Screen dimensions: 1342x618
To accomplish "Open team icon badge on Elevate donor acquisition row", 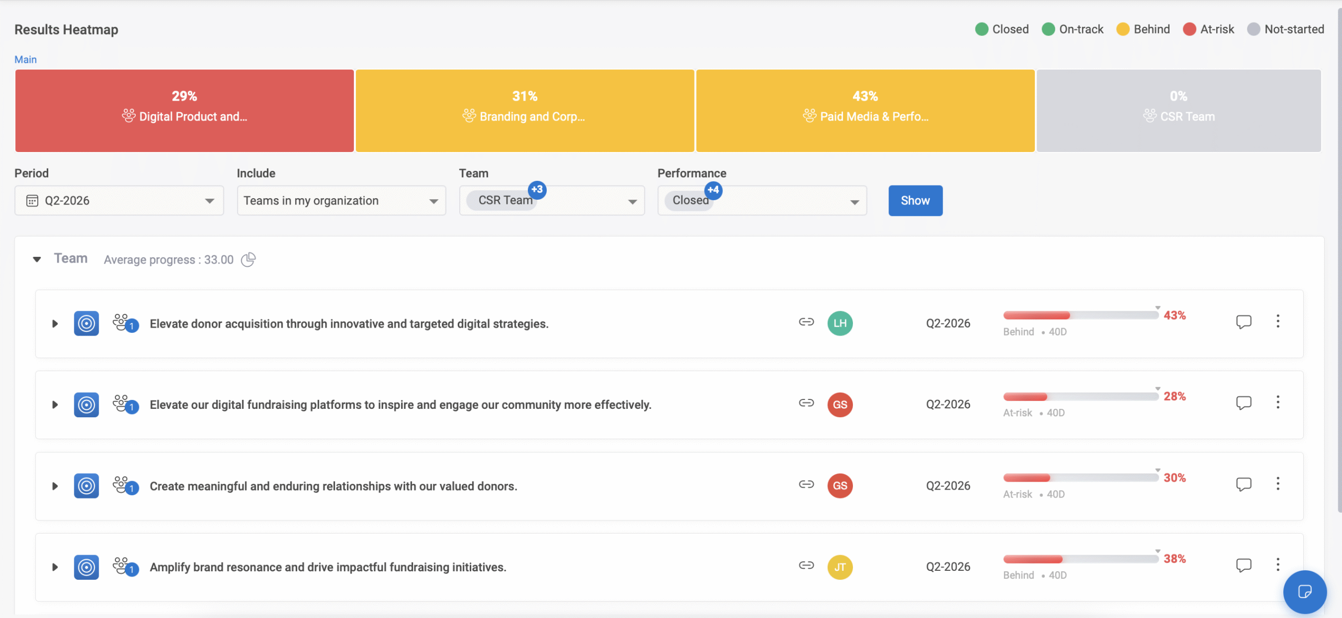I will click(125, 323).
